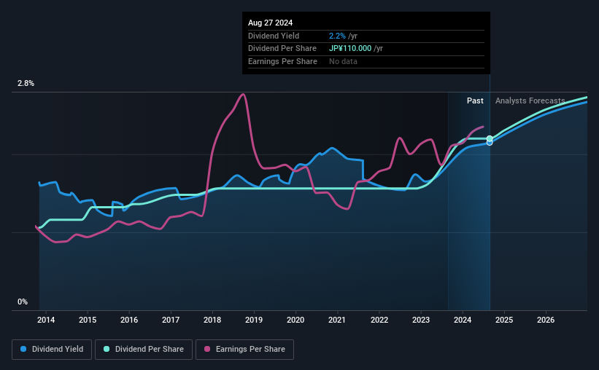Click the Dividend Yield tooltip row label
Viewport: 599px width, 370px height.
(x=274, y=36)
